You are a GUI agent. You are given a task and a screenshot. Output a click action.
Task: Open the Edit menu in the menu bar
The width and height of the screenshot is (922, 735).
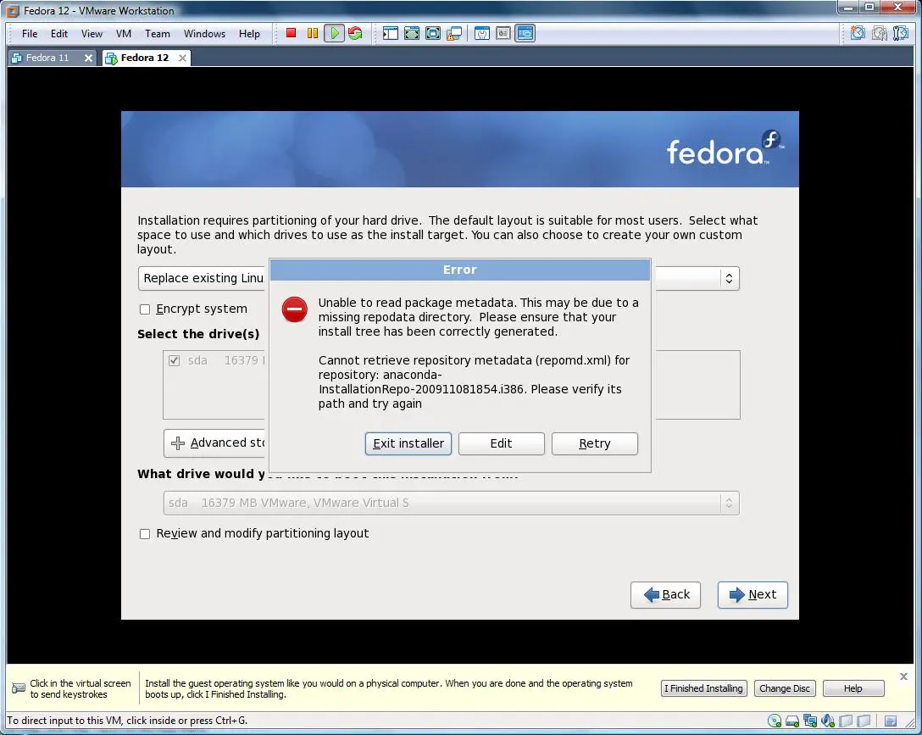click(58, 34)
